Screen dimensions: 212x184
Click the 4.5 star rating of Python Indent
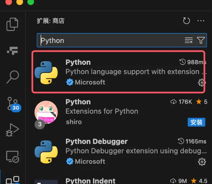click(x=199, y=181)
